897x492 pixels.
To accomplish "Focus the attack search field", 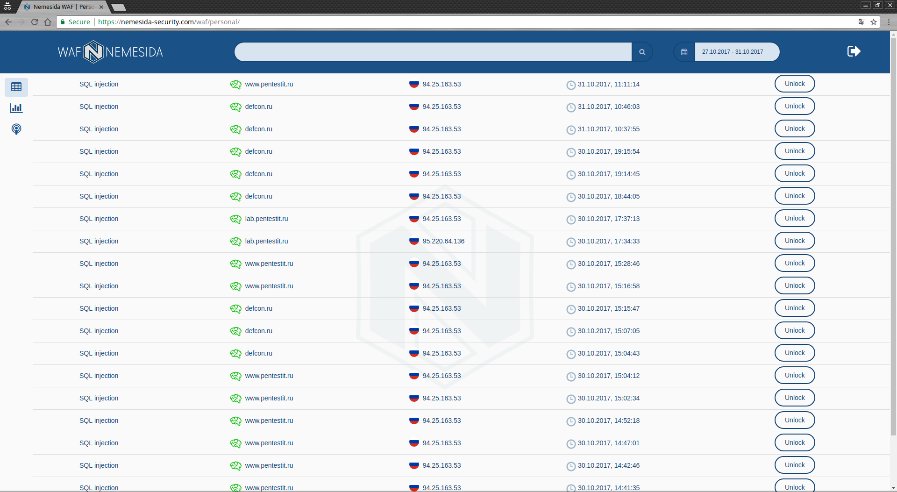I will pyautogui.click(x=433, y=52).
